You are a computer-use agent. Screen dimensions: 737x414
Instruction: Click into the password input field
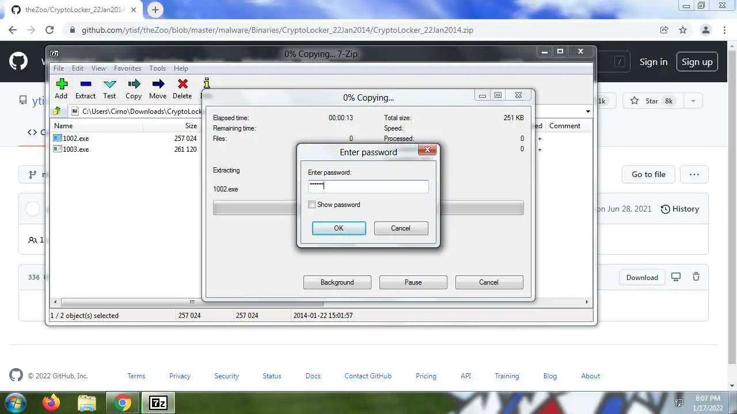[x=368, y=186]
